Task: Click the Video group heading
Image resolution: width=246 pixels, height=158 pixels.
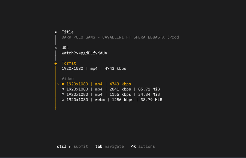Action: coord(68,79)
